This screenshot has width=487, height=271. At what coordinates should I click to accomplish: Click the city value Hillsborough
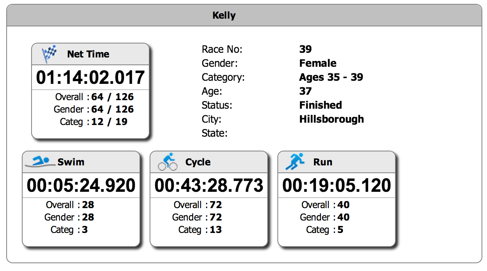click(x=332, y=119)
